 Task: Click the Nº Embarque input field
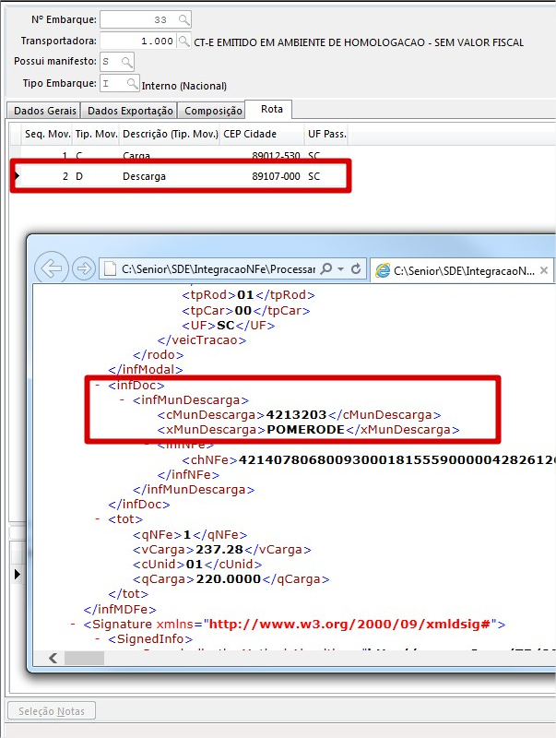tap(136, 19)
